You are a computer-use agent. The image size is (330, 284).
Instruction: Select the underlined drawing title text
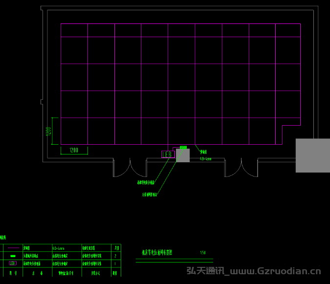pyautogui.click(x=157, y=252)
